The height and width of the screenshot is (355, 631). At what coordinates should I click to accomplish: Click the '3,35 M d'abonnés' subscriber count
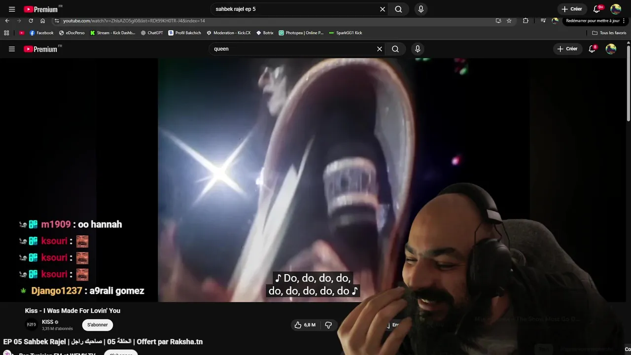pos(57,329)
